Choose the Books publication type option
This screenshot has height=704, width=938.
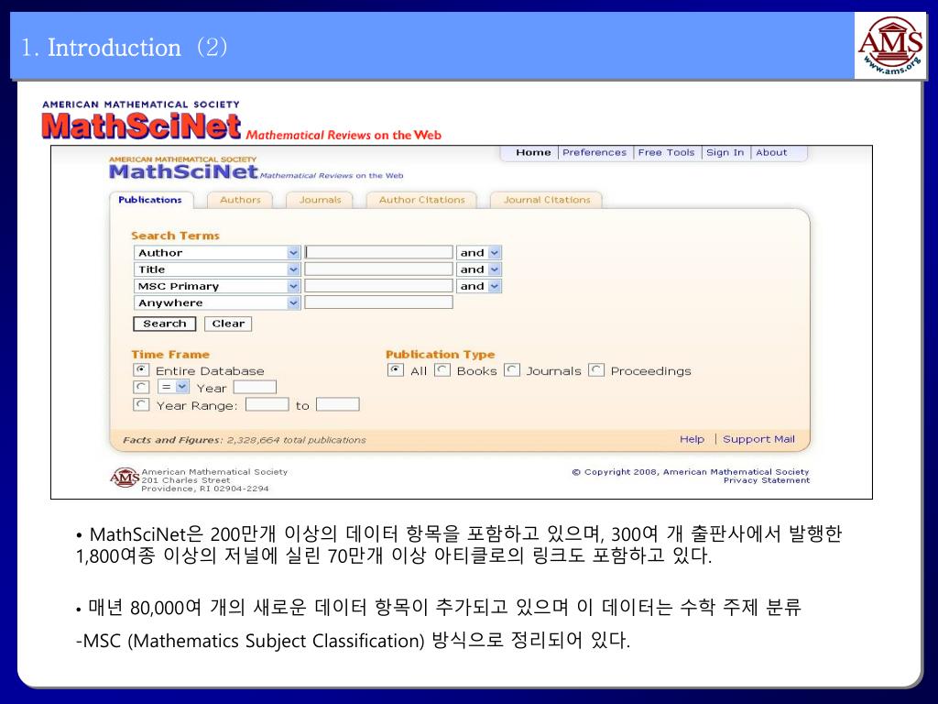[x=442, y=370]
